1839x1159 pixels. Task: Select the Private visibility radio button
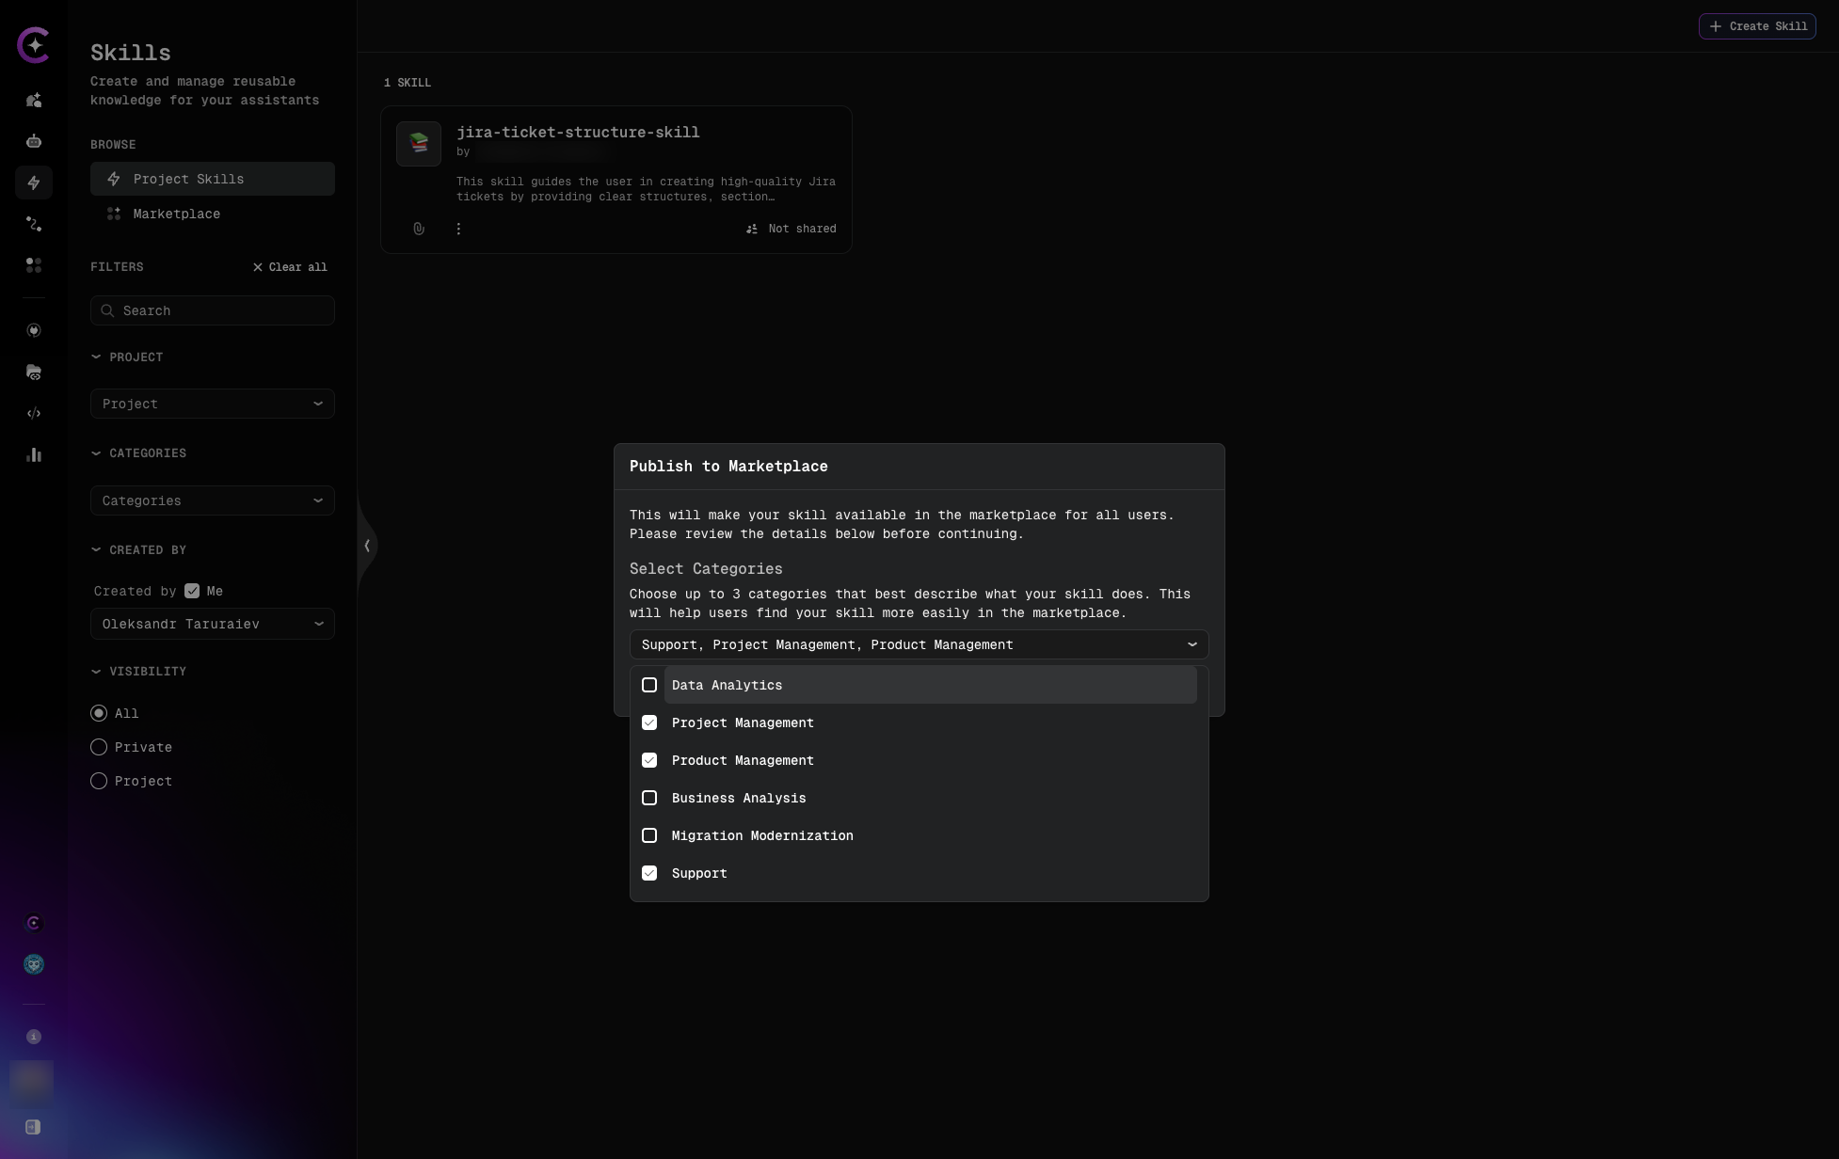pyautogui.click(x=99, y=747)
